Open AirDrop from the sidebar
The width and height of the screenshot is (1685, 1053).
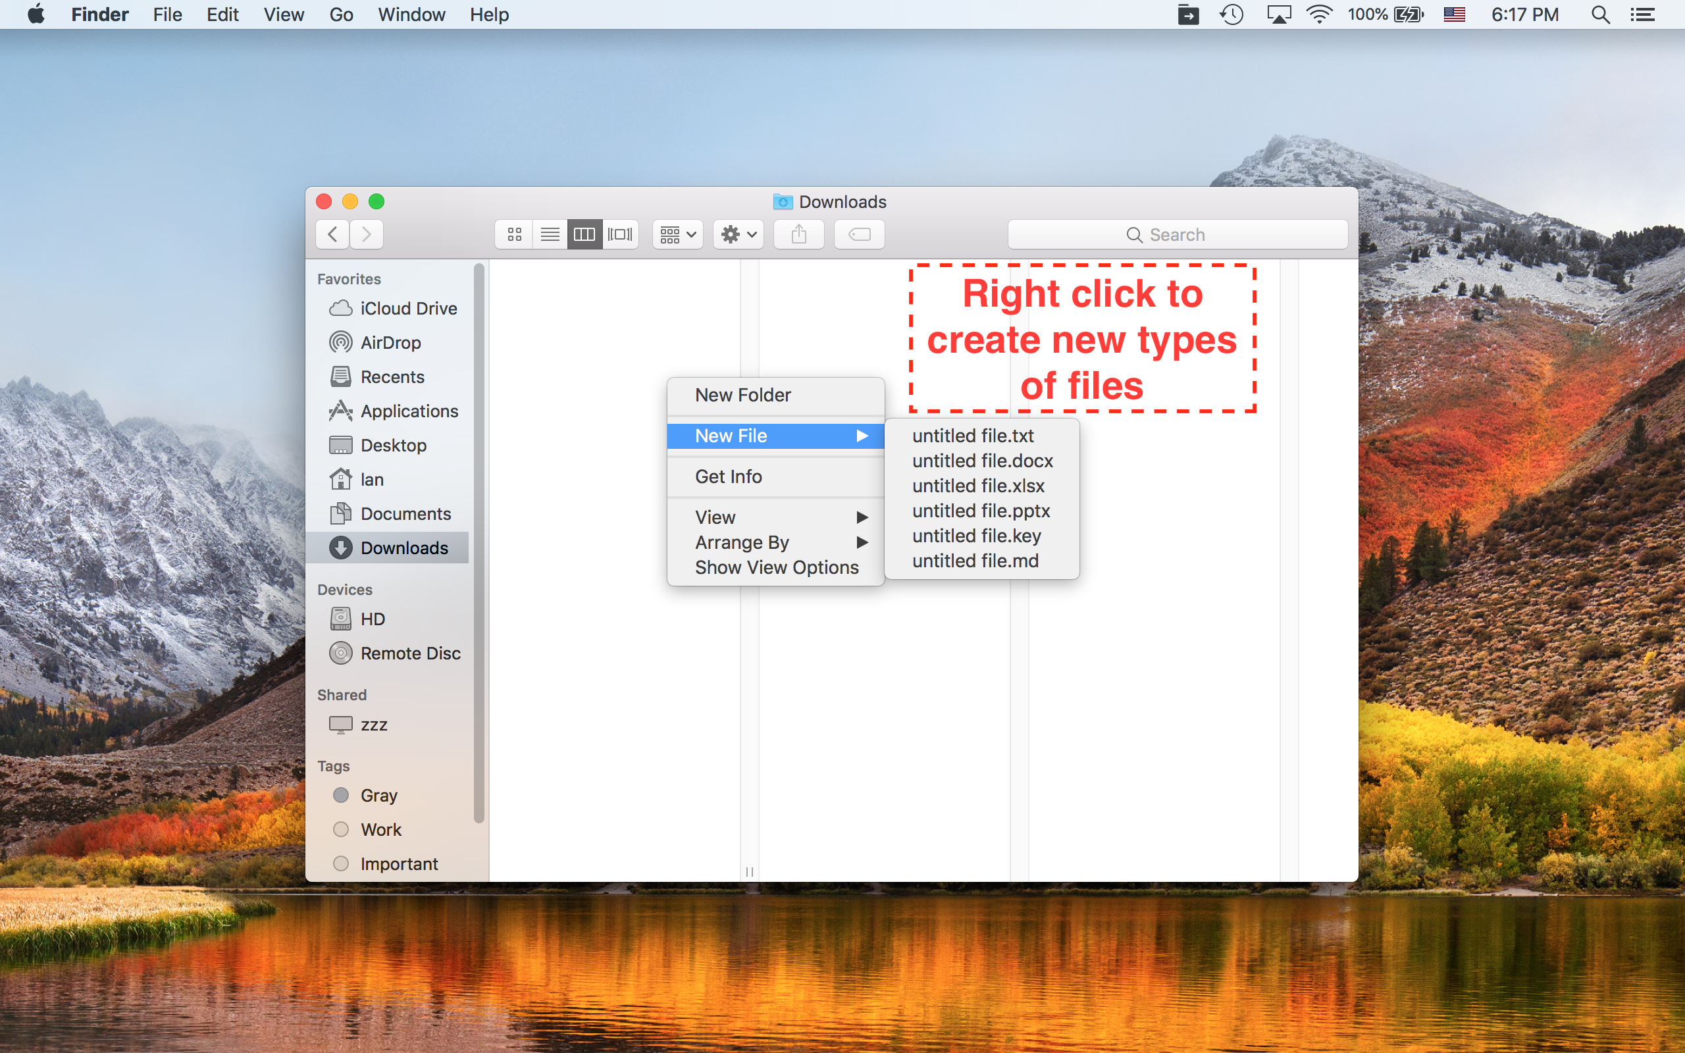pyautogui.click(x=390, y=342)
